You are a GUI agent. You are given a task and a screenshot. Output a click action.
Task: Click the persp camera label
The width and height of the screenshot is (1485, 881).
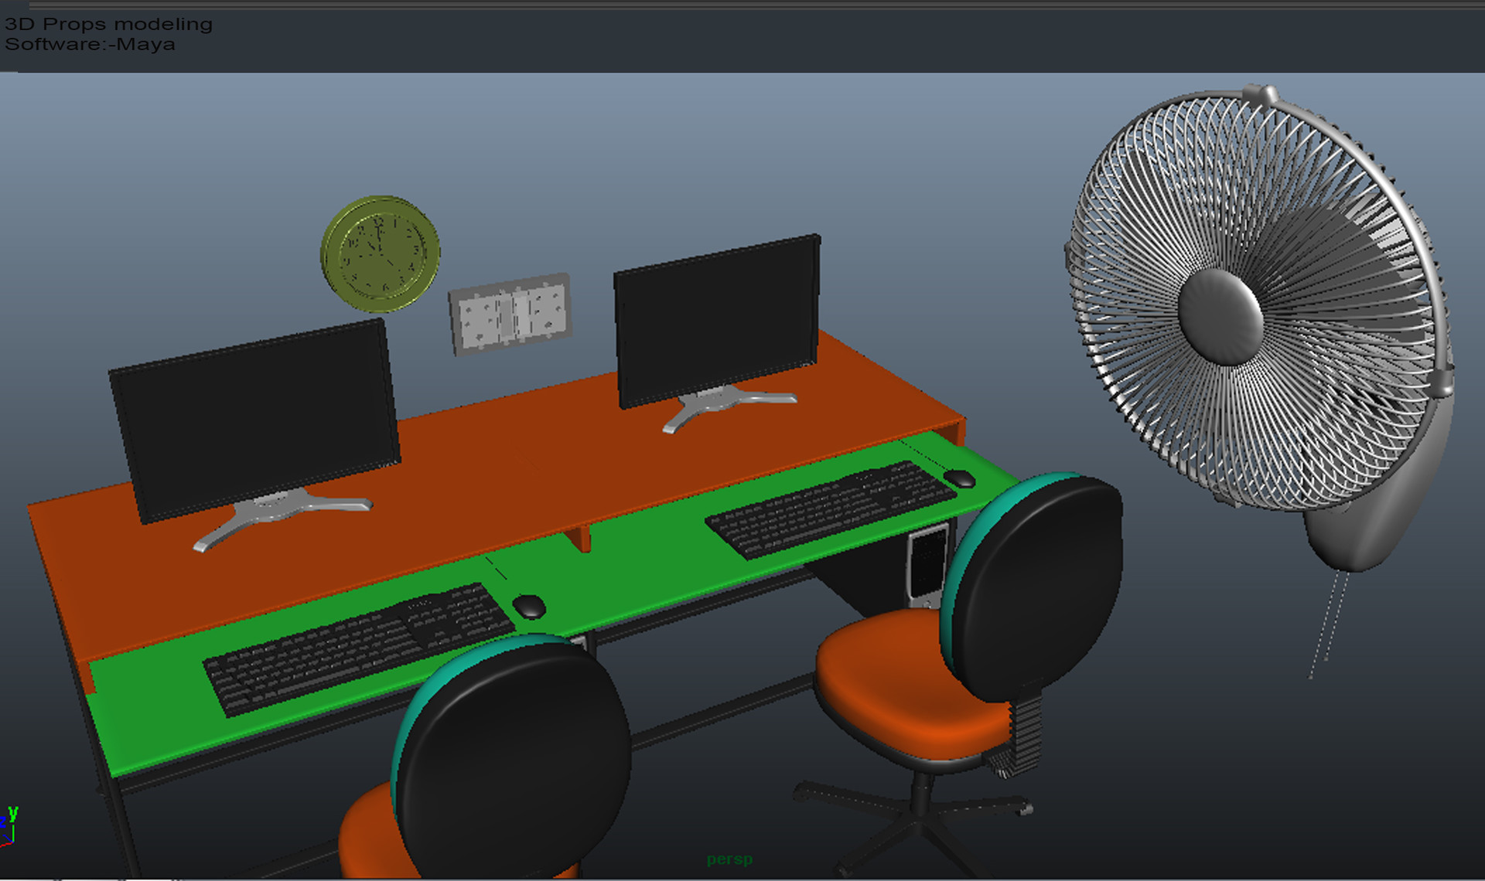(729, 859)
